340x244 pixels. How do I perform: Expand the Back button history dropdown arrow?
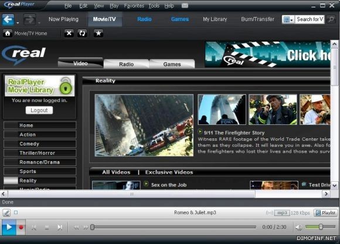[x=18, y=23]
